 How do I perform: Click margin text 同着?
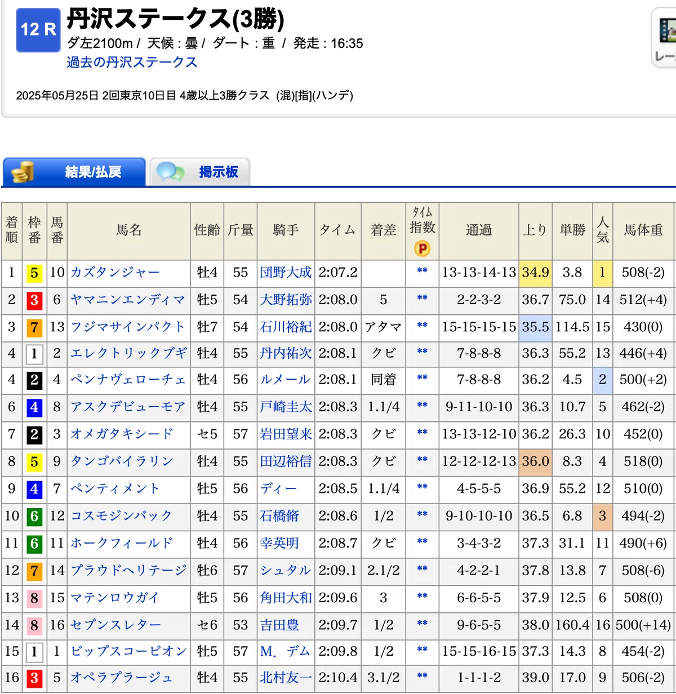383,380
